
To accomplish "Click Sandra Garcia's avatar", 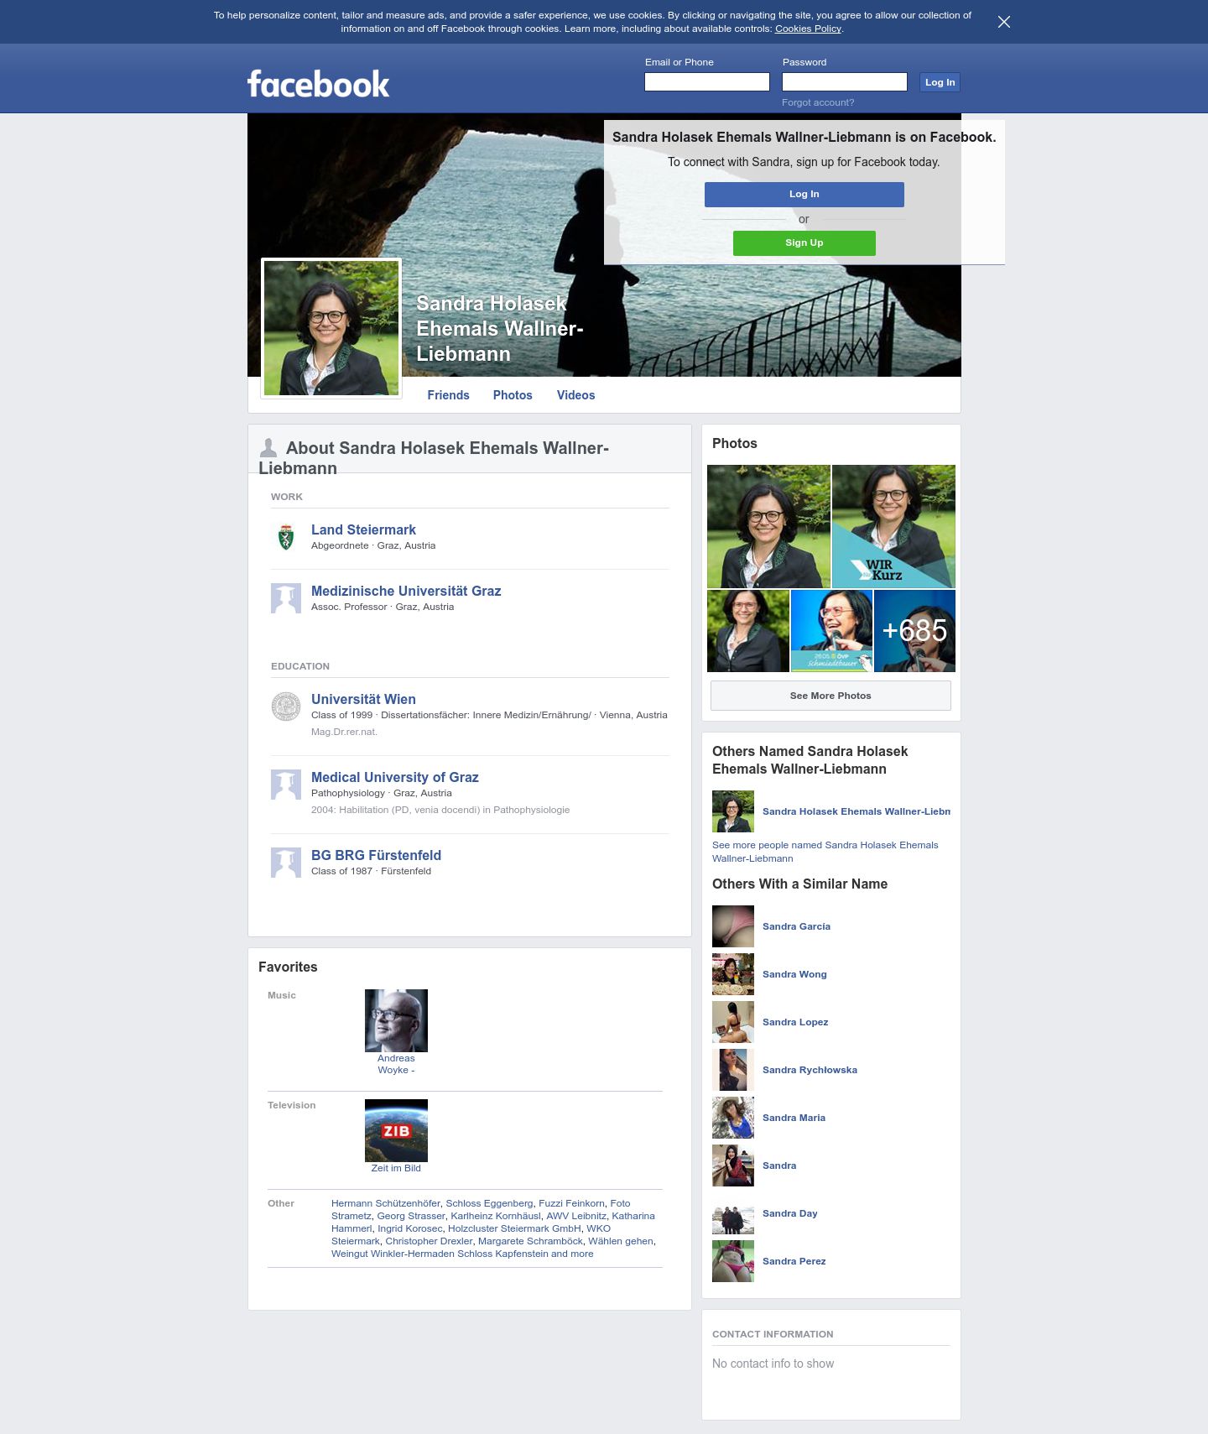I will (733, 926).
